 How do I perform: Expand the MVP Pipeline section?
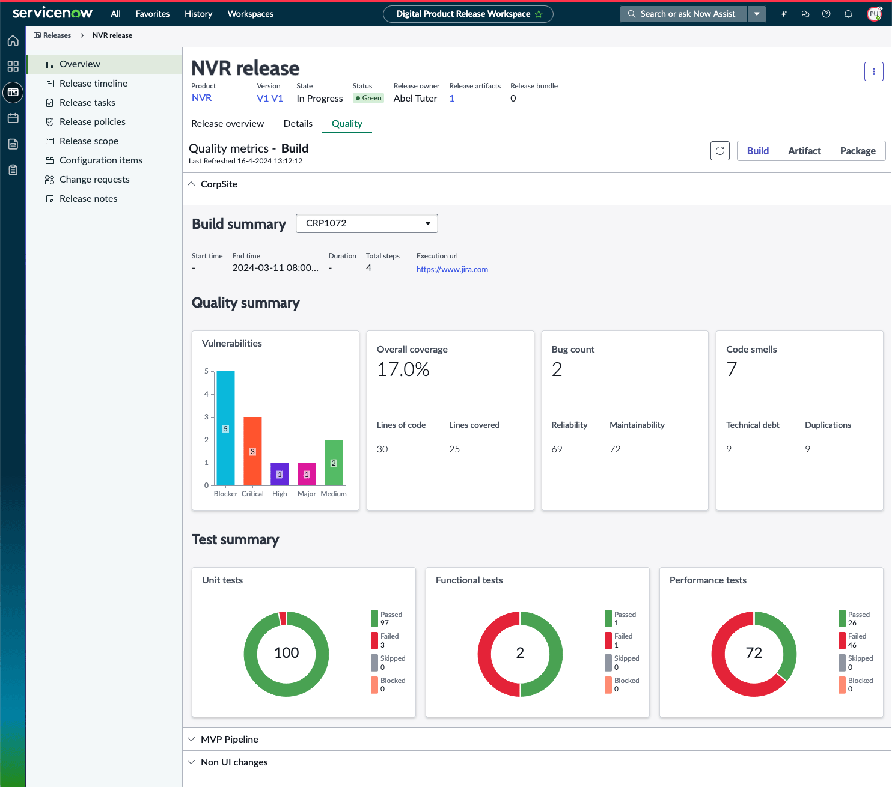191,739
